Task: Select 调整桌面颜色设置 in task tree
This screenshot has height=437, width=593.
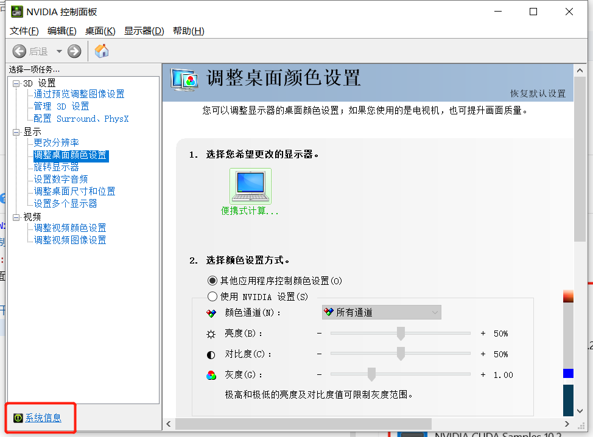Action: (71, 155)
